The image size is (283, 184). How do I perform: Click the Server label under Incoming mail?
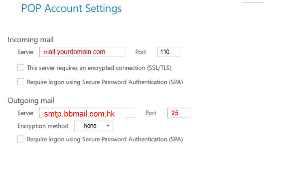(x=26, y=52)
